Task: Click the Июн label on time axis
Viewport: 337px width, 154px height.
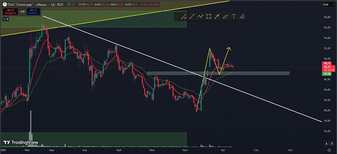Action: tap(152, 150)
